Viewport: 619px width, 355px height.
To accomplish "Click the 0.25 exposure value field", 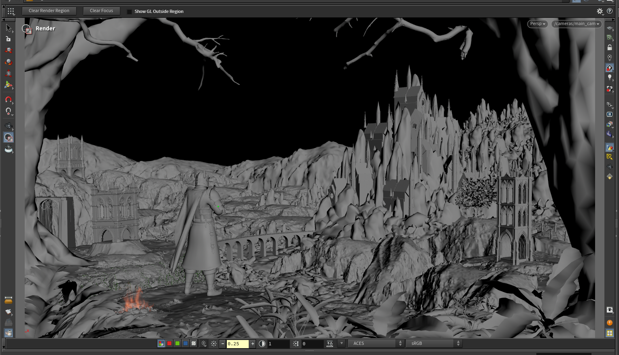I will click(237, 344).
